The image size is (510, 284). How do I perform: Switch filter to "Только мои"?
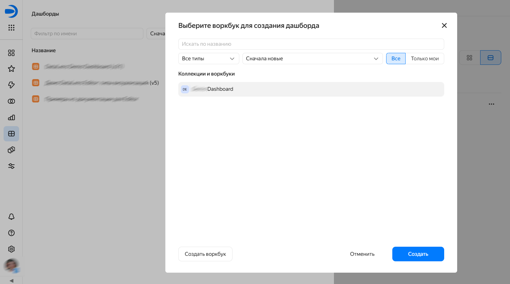(x=424, y=59)
